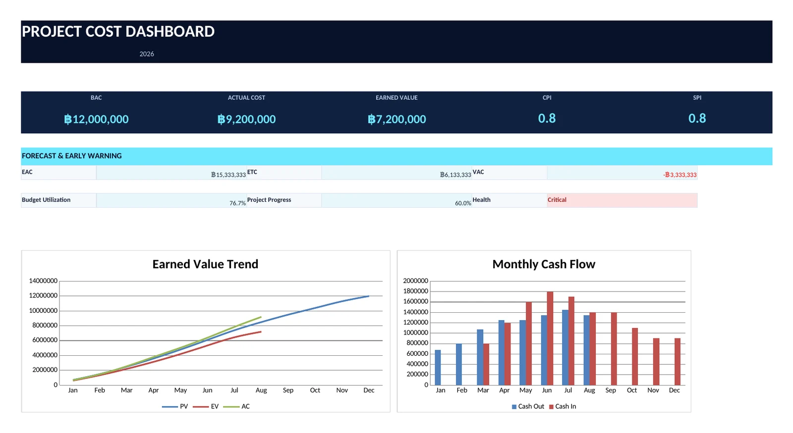The height and width of the screenshot is (433, 793).
Task: Select the May label on Monthly Cash Flow axis
Action: [525, 390]
